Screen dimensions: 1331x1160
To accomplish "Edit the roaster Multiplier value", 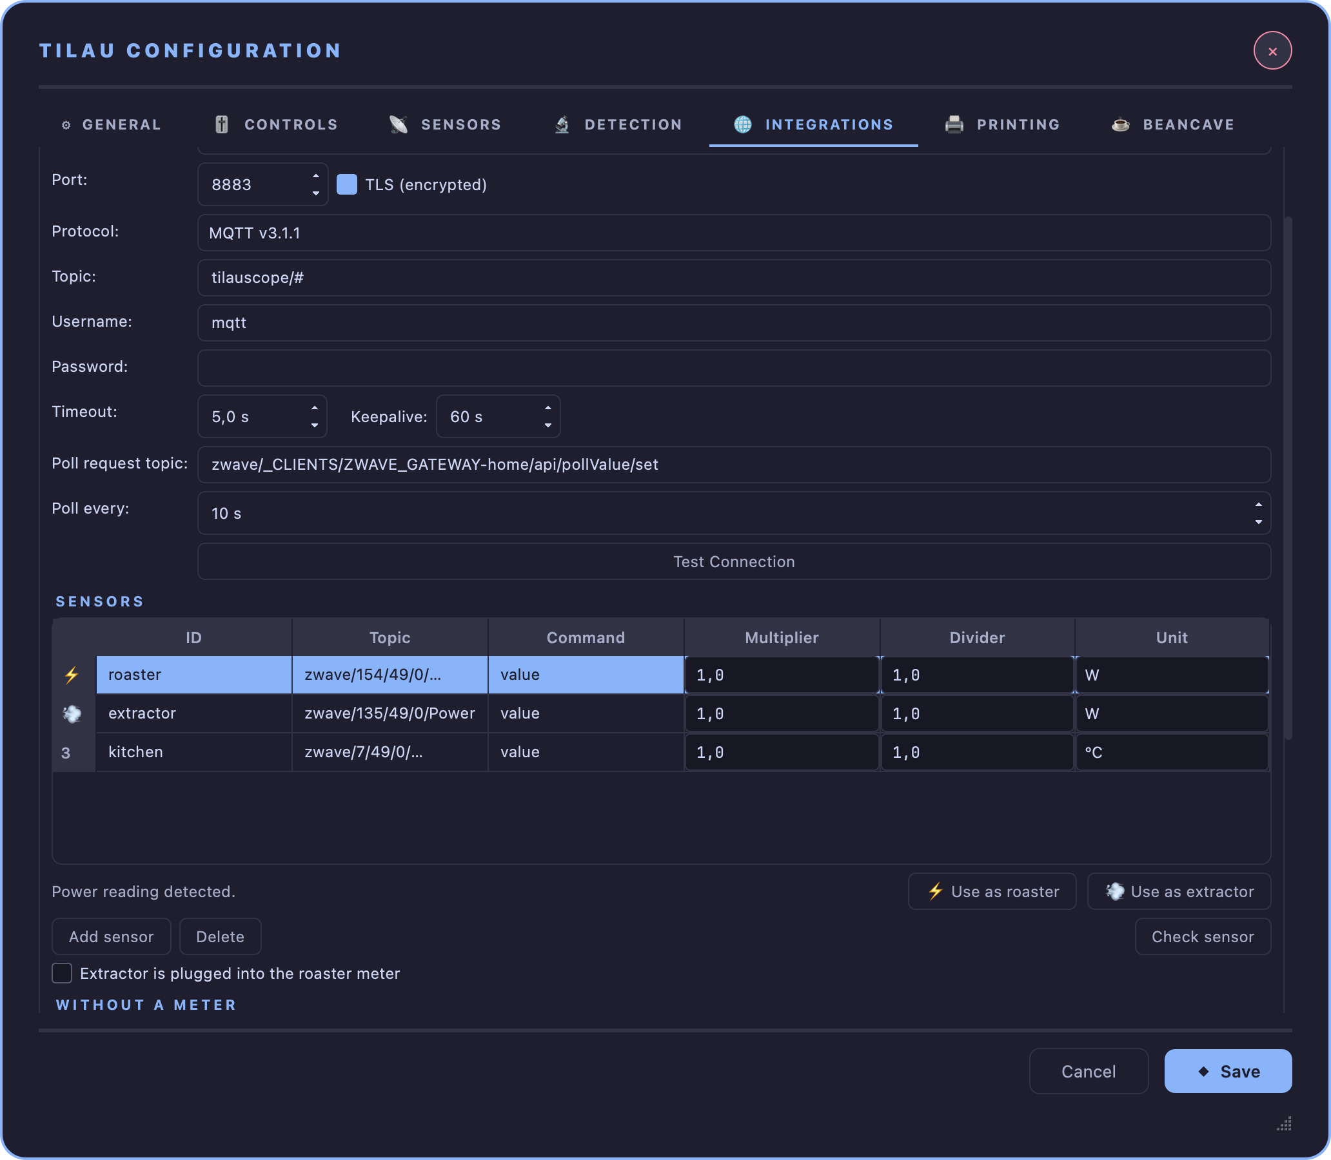I will pos(782,675).
